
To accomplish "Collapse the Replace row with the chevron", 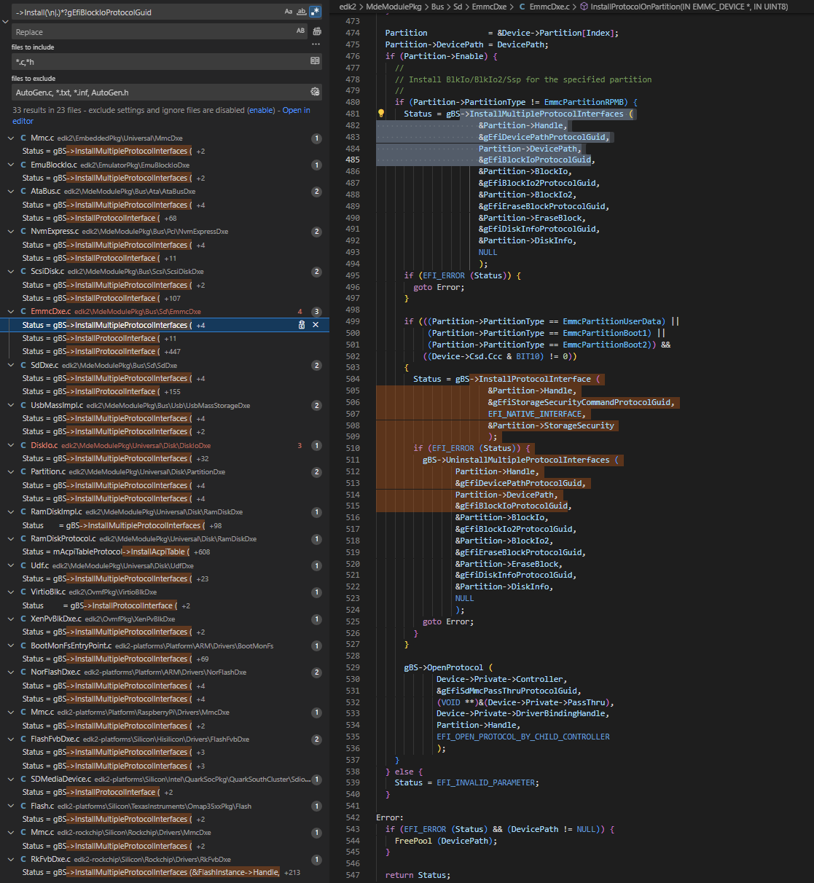I will click(6, 22).
